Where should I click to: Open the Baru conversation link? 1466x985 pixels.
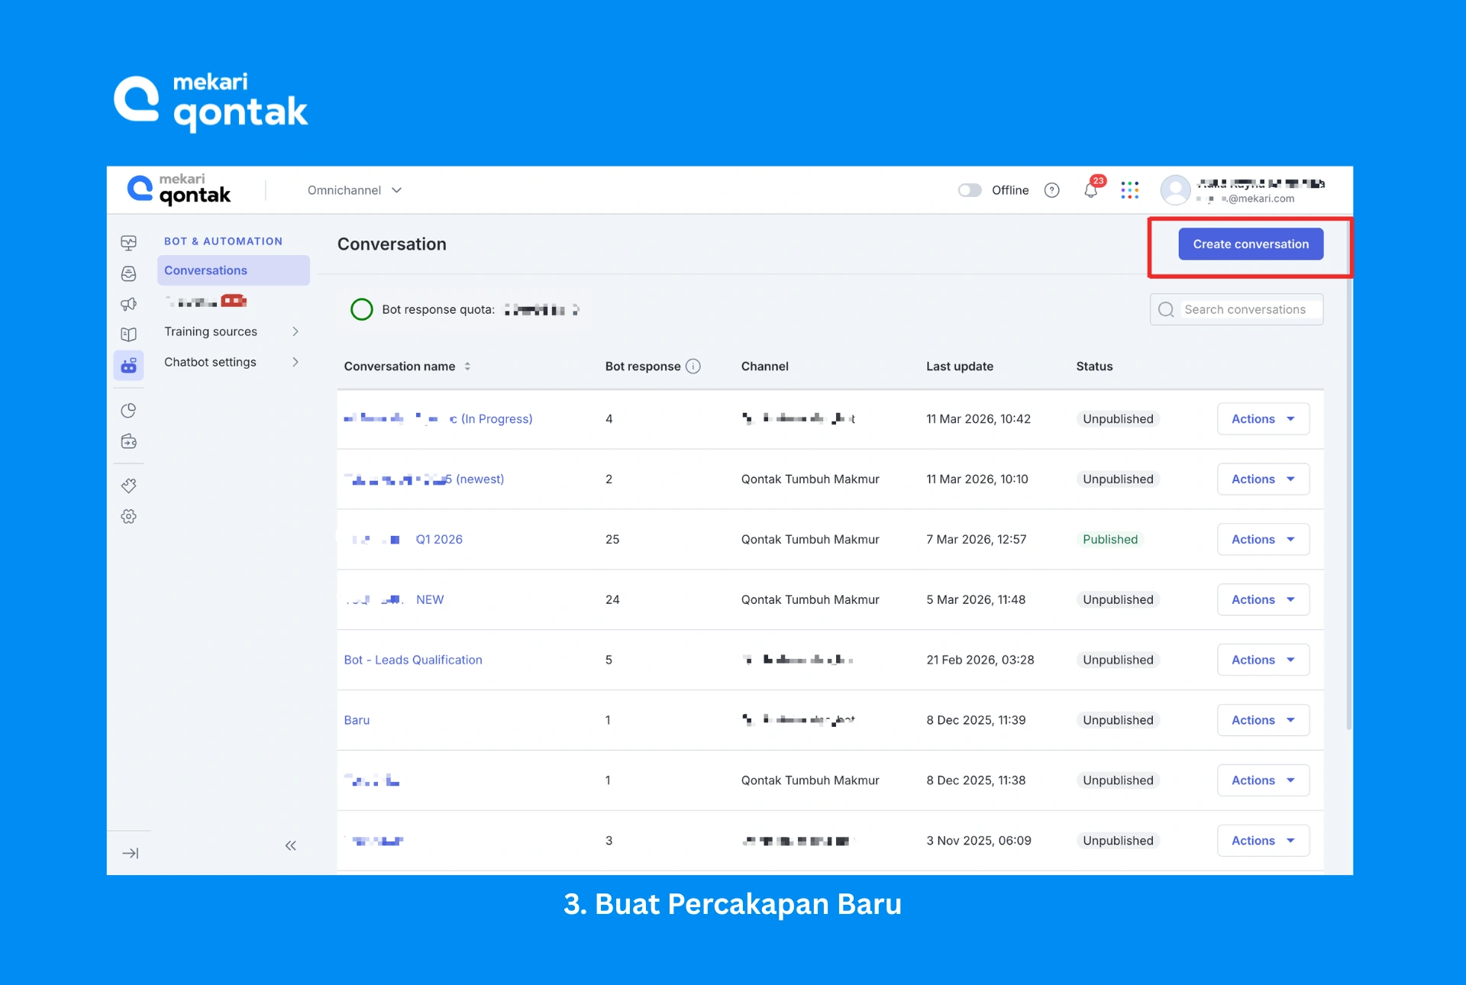click(x=357, y=719)
